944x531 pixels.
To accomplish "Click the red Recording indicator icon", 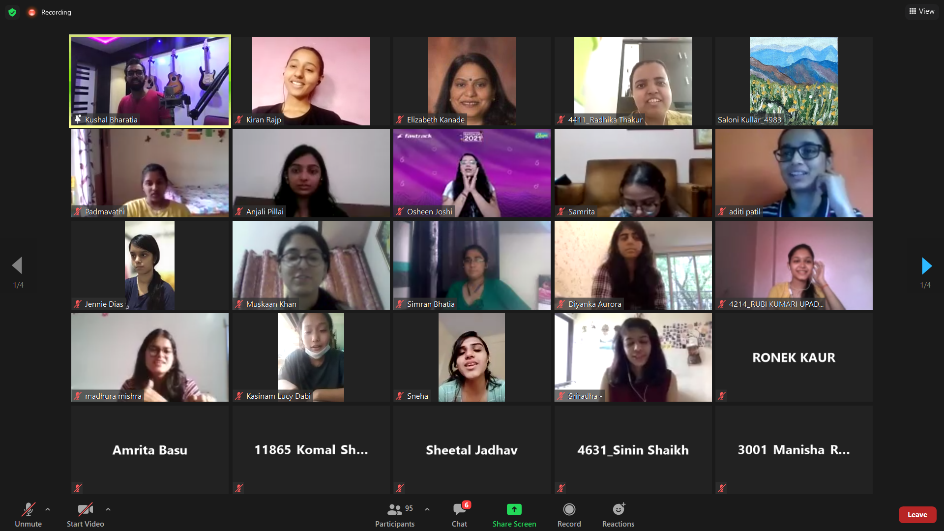I will (x=32, y=12).
